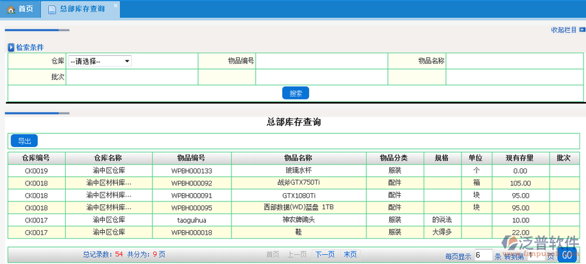Click the 导出 export button
The width and height of the screenshot is (586, 264).
click(x=24, y=141)
